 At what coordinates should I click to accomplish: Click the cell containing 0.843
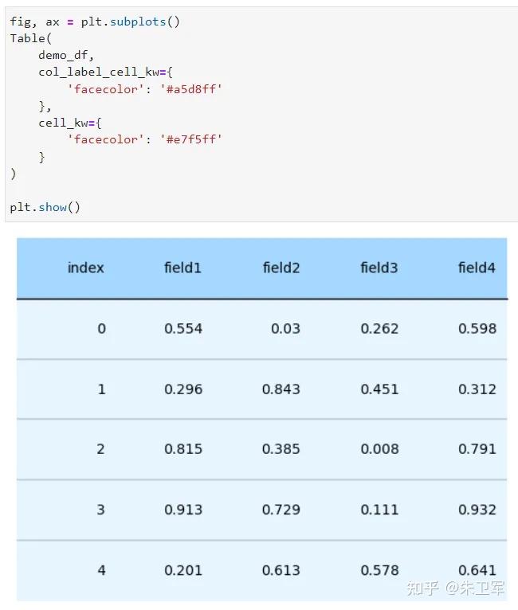pos(281,389)
